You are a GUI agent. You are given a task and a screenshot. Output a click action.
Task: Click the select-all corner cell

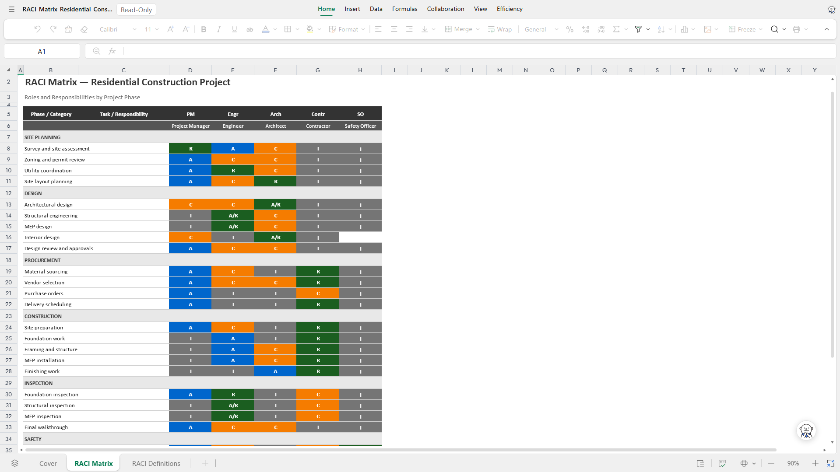[8, 70]
